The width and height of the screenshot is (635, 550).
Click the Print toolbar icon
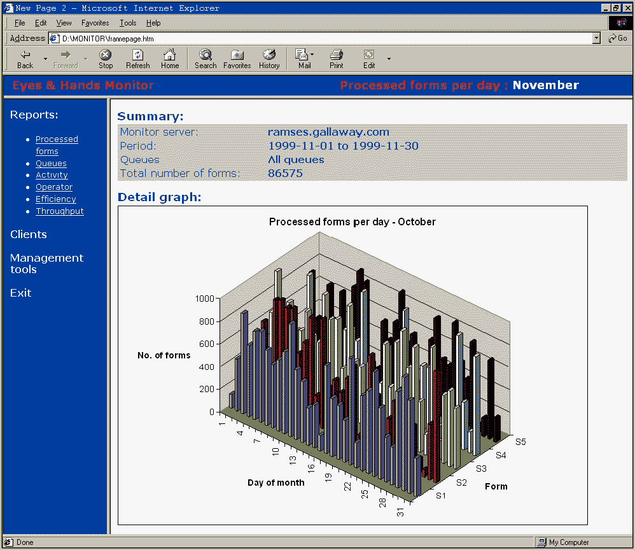(x=337, y=55)
